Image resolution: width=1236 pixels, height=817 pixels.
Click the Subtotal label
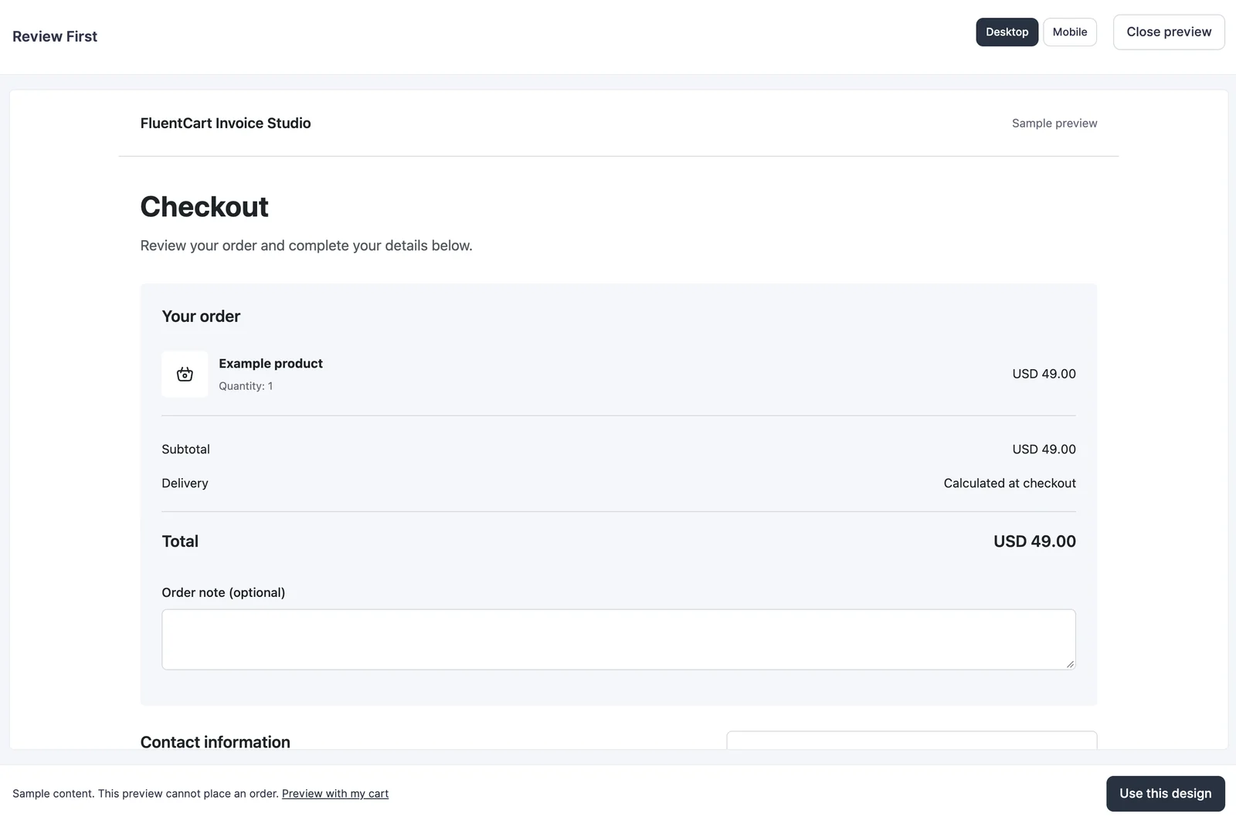click(x=185, y=449)
